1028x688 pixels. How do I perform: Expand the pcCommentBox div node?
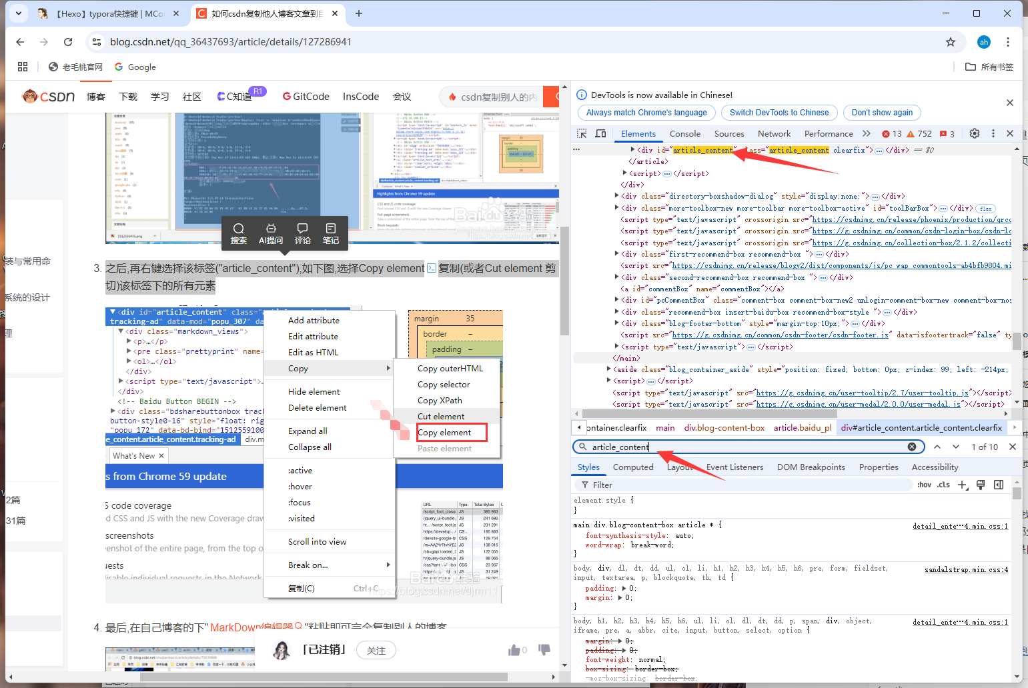tap(616, 300)
